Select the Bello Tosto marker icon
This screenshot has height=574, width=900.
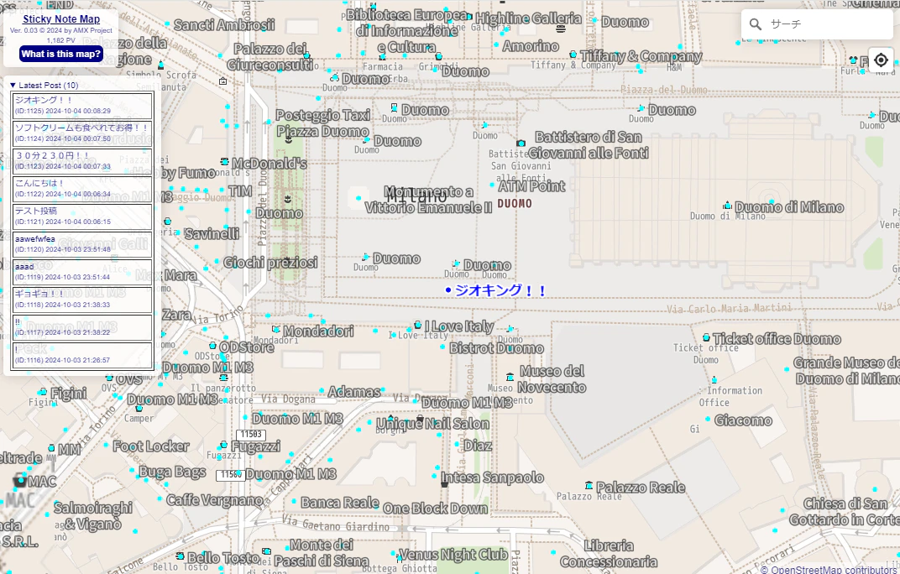tap(181, 556)
